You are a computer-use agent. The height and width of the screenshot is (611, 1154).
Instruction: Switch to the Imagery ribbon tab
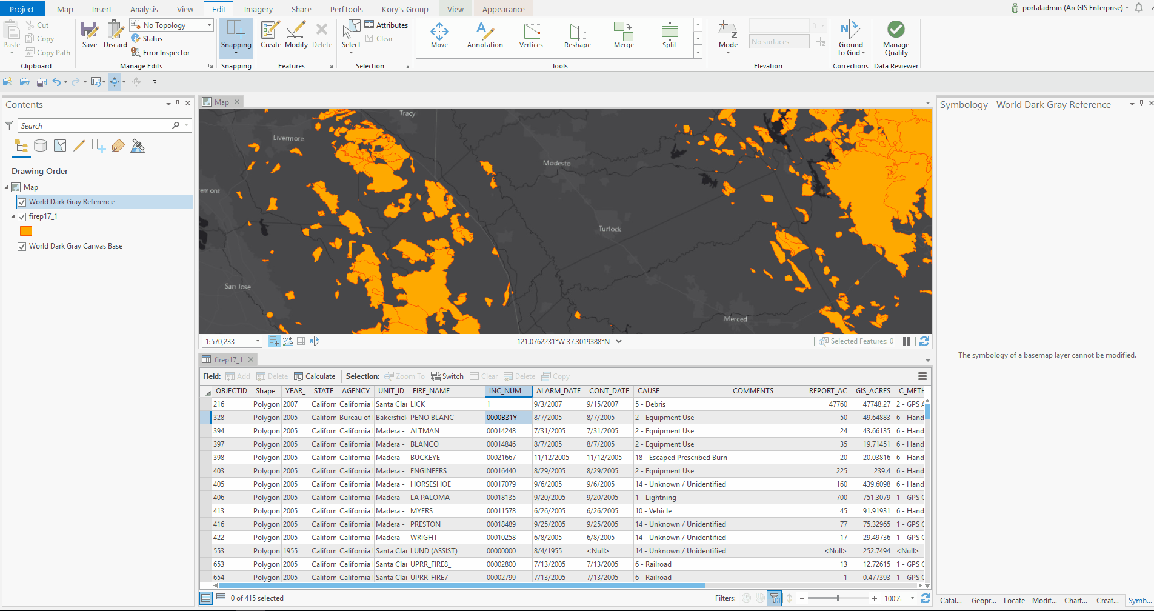coord(258,9)
